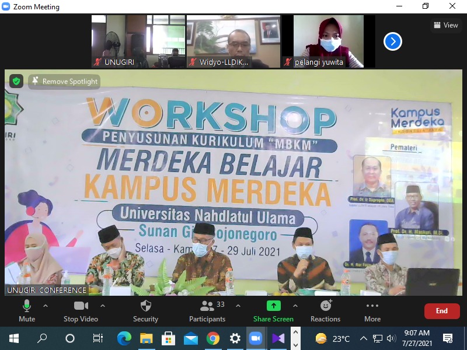Click the green encryption shield icon
The height and width of the screenshot is (350, 467).
point(16,81)
